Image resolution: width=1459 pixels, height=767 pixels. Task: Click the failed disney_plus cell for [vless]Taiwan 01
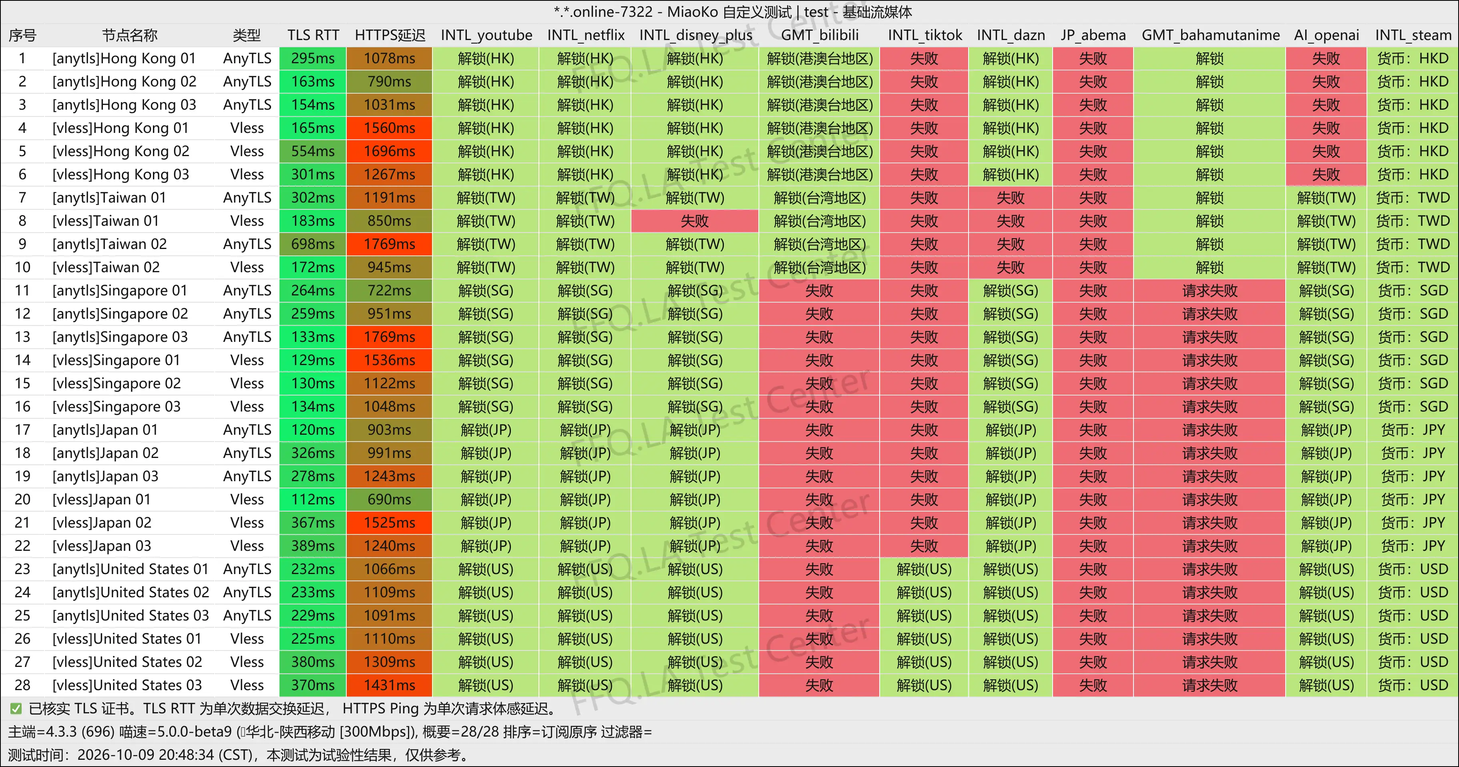[695, 221]
